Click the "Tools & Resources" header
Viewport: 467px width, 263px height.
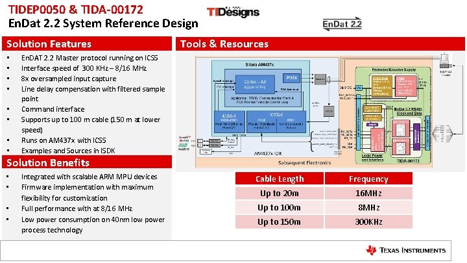click(320, 44)
